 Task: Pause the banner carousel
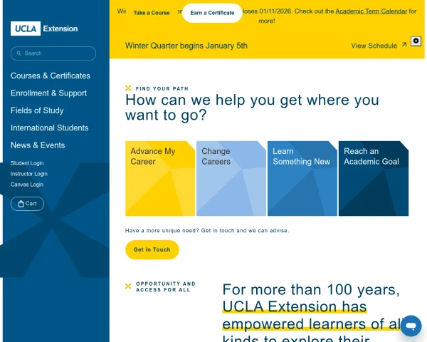[x=416, y=41]
